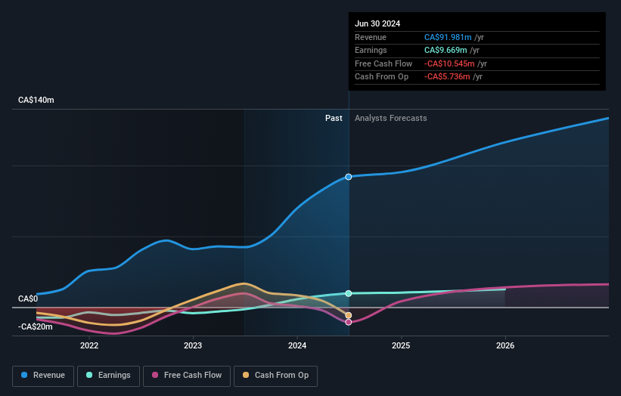Click the Past section label
621x396 pixels.
[x=334, y=119]
